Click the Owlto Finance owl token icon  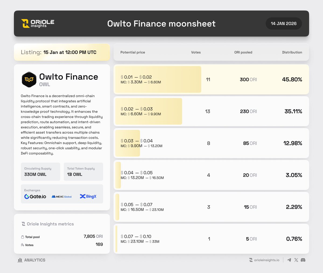click(29, 80)
